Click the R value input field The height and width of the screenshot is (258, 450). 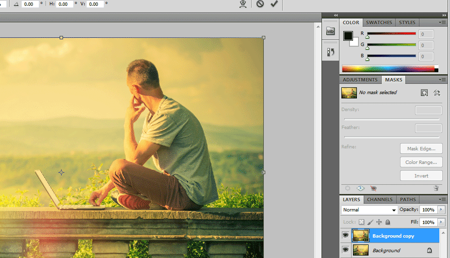[x=426, y=34]
